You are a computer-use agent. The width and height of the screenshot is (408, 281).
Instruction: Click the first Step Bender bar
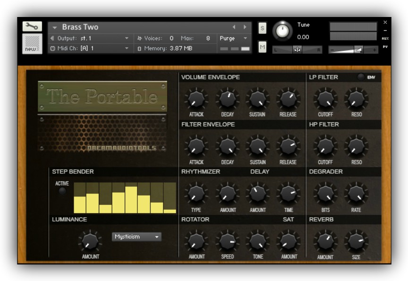[x=80, y=205]
